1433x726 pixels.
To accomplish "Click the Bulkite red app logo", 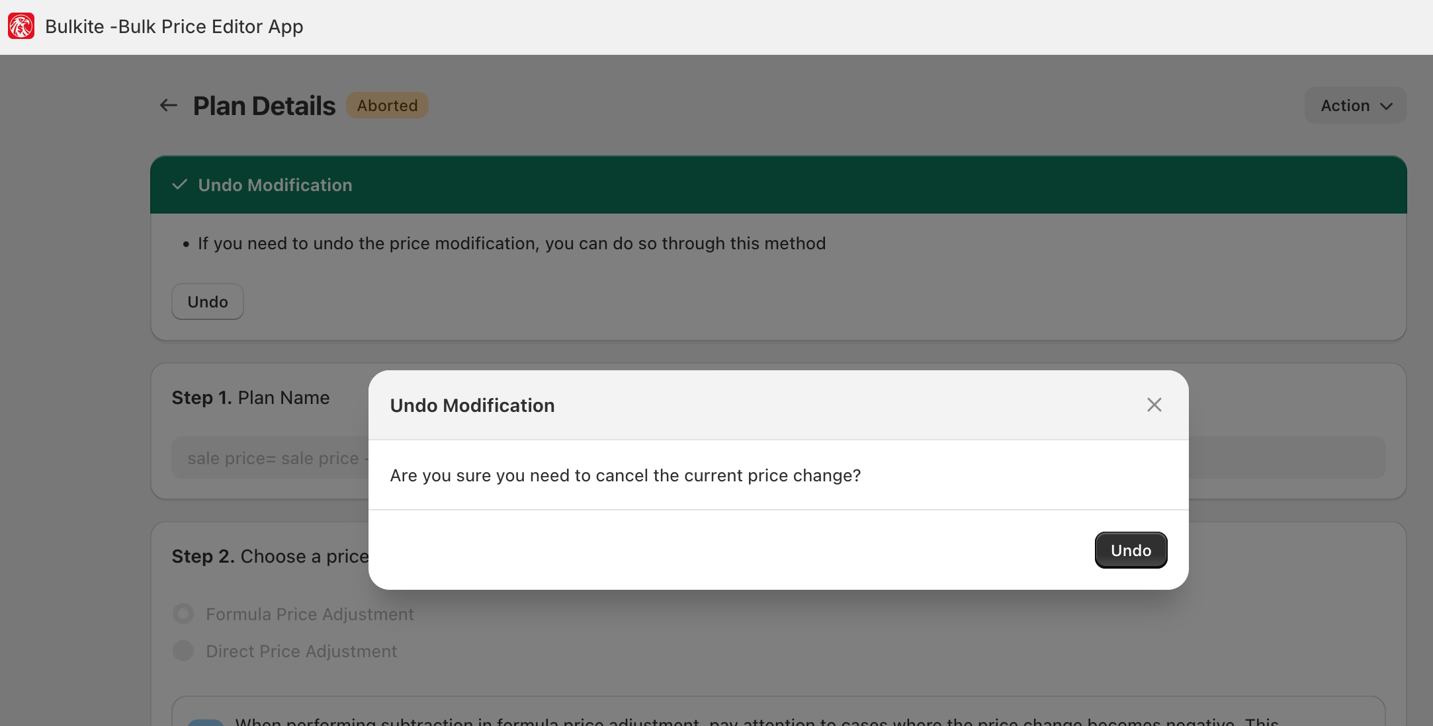I will pyautogui.click(x=21, y=26).
